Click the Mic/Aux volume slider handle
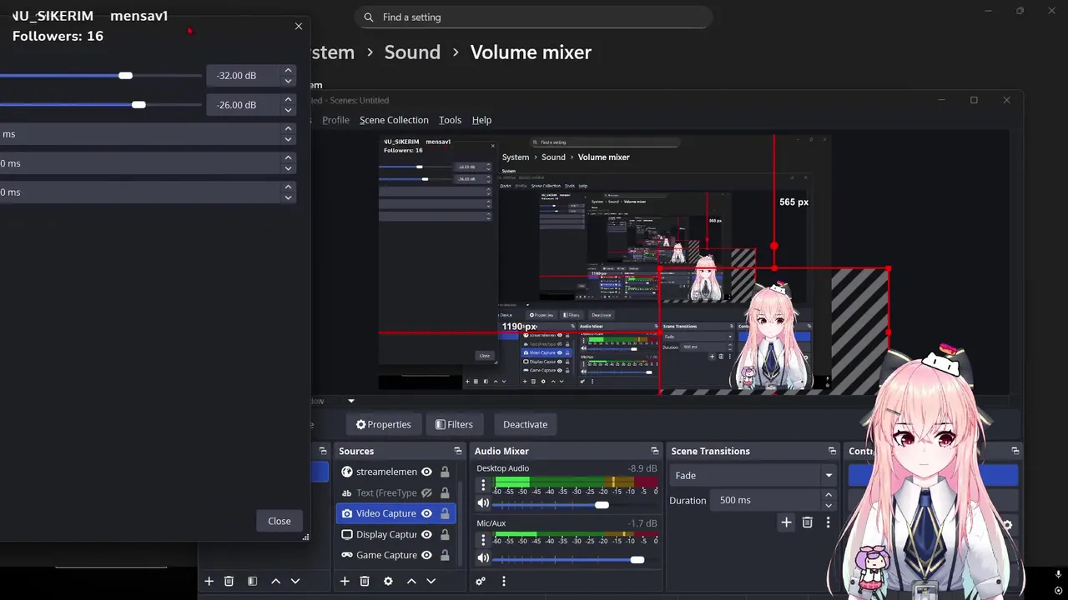Image resolution: width=1068 pixels, height=600 pixels. click(637, 560)
